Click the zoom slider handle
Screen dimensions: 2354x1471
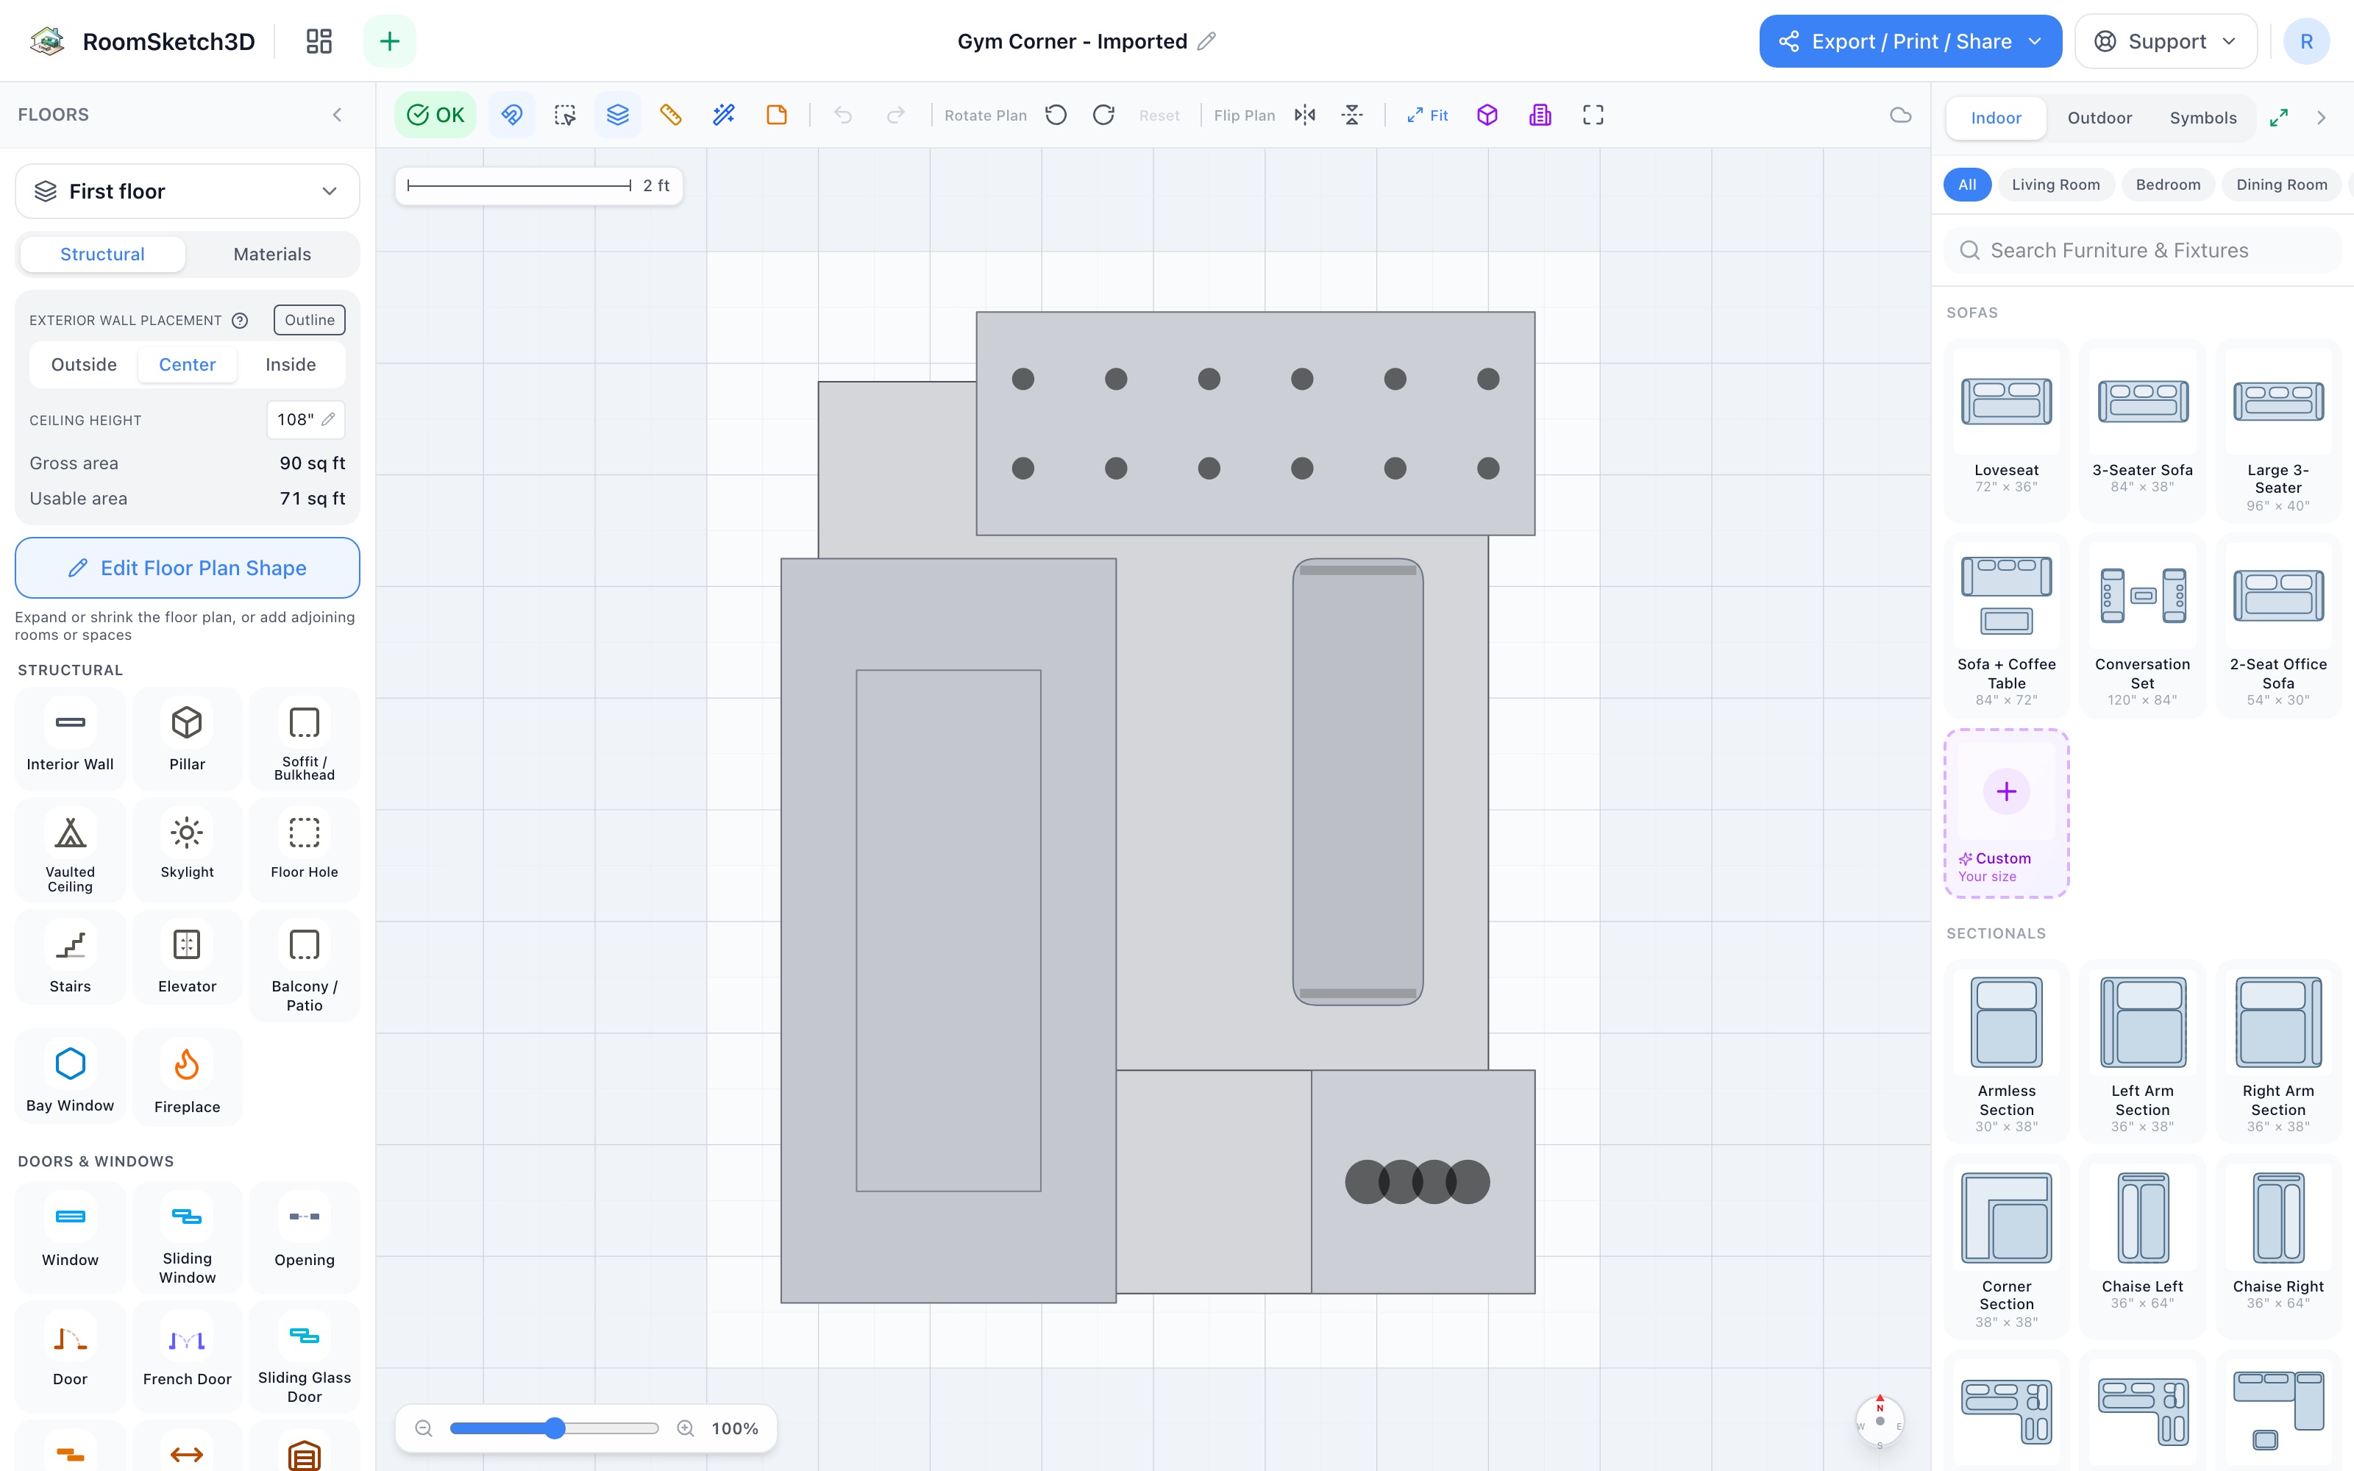pyautogui.click(x=555, y=1428)
